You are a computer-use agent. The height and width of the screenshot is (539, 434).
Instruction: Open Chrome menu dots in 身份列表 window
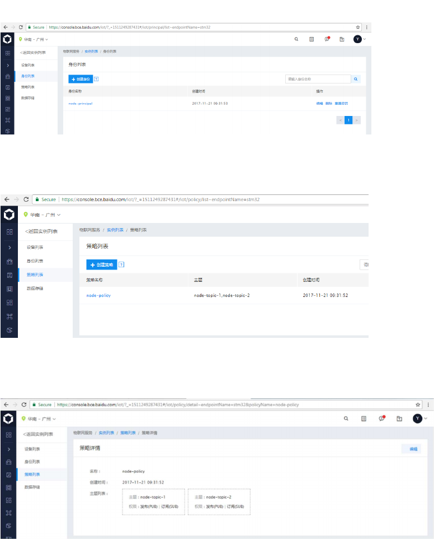click(x=367, y=27)
